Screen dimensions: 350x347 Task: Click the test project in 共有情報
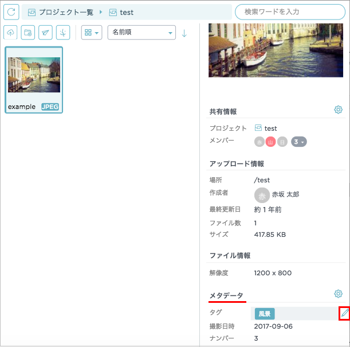pyautogui.click(x=266, y=128)
